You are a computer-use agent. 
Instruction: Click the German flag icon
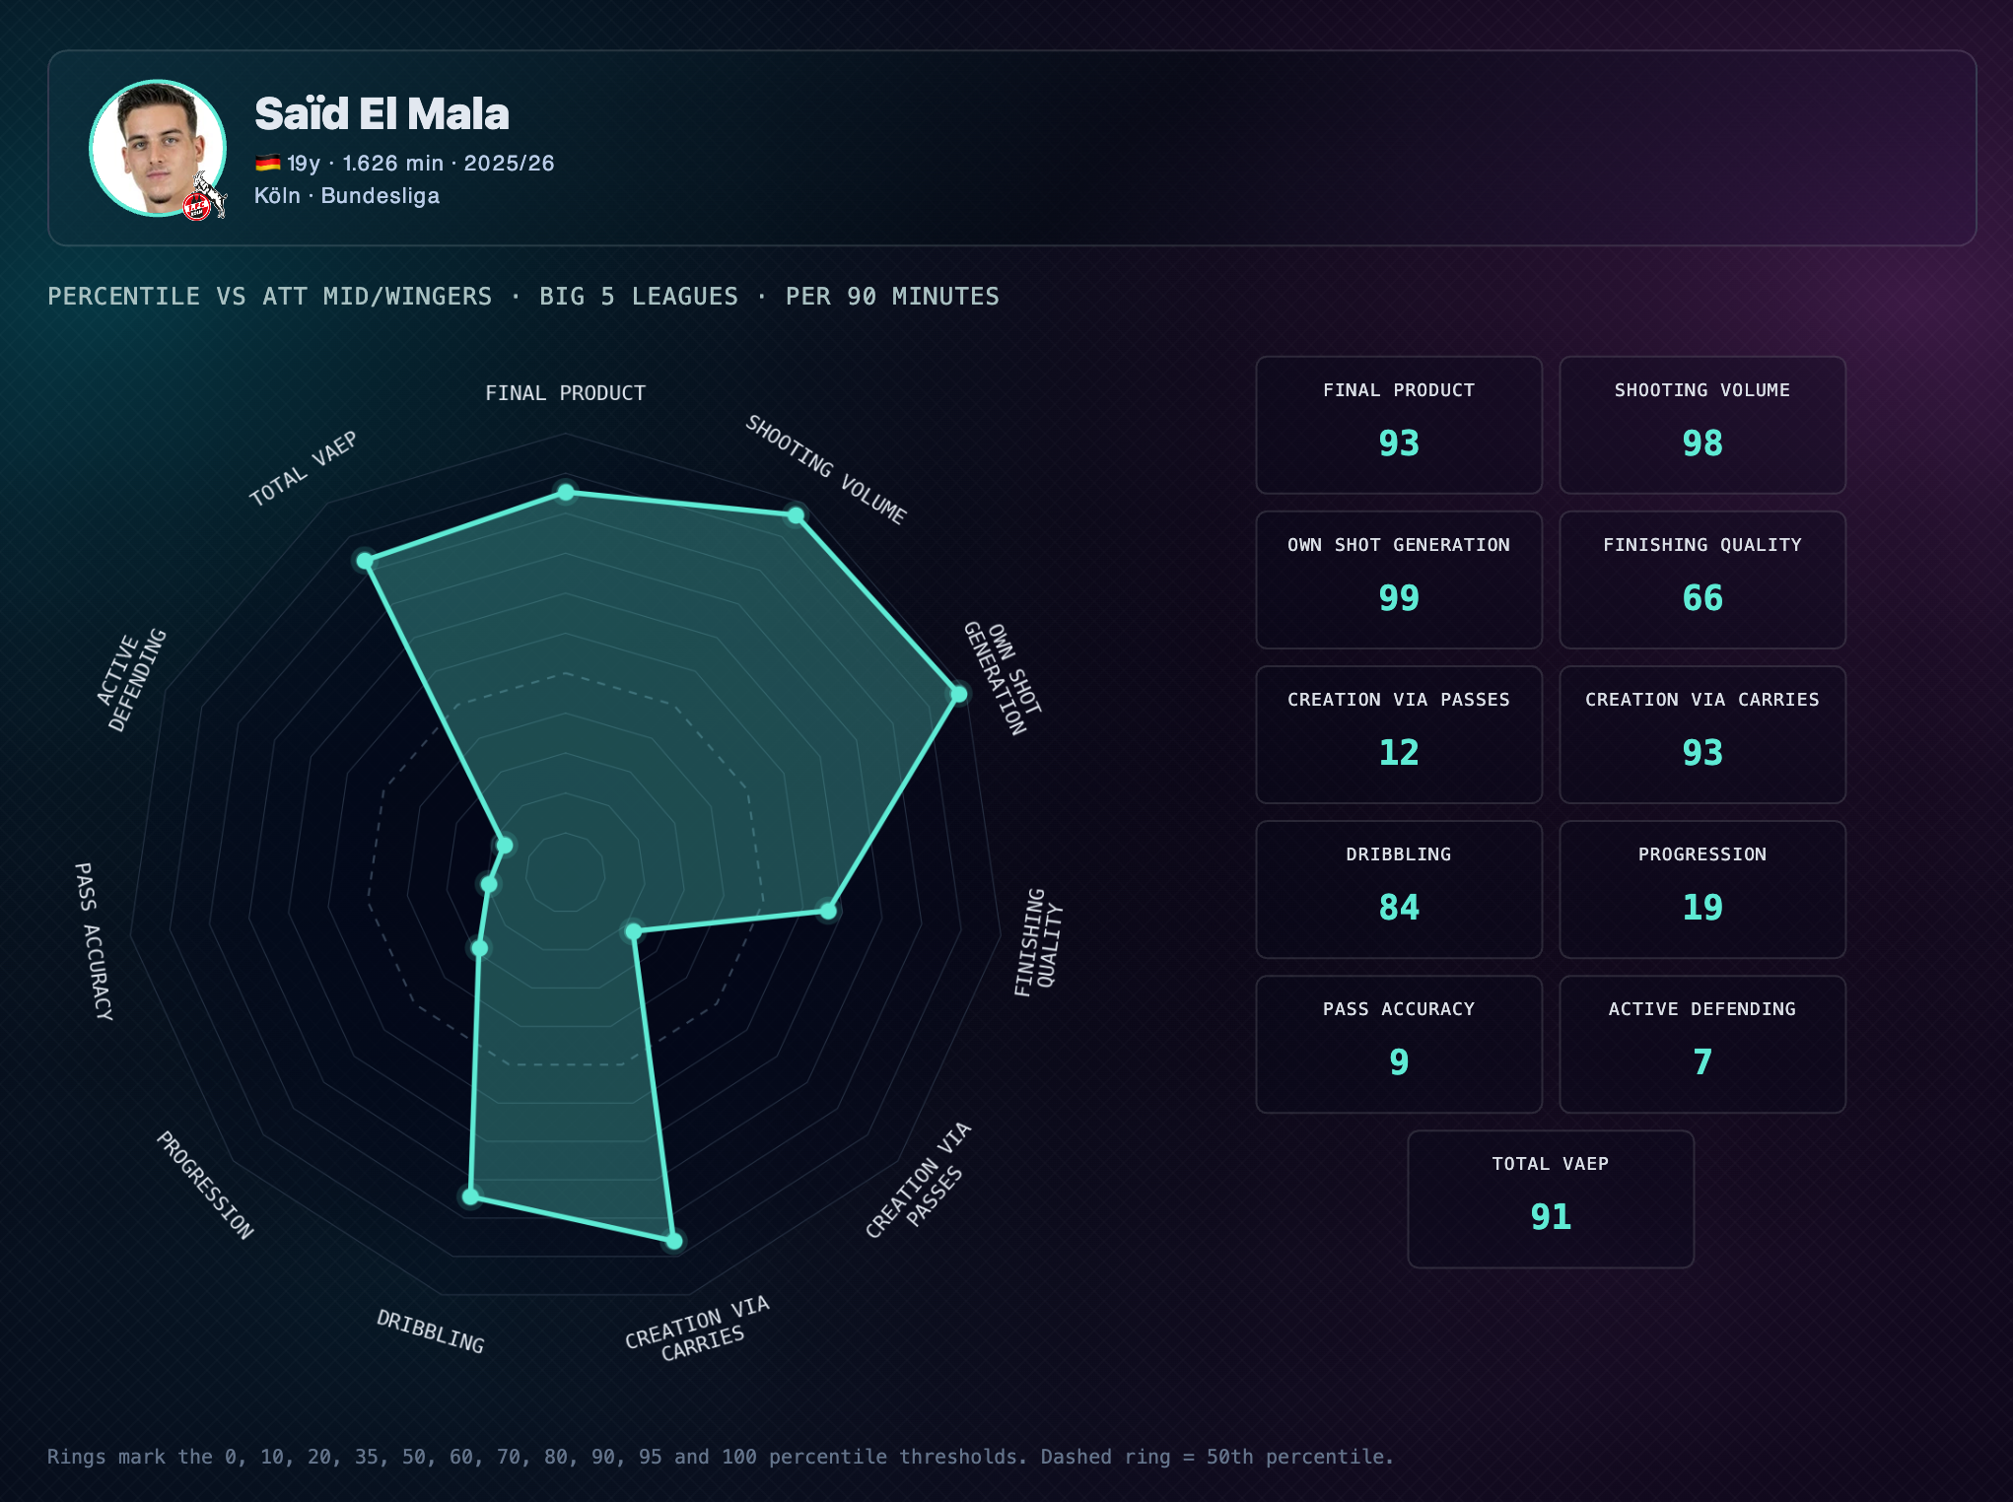pos(267,164)
